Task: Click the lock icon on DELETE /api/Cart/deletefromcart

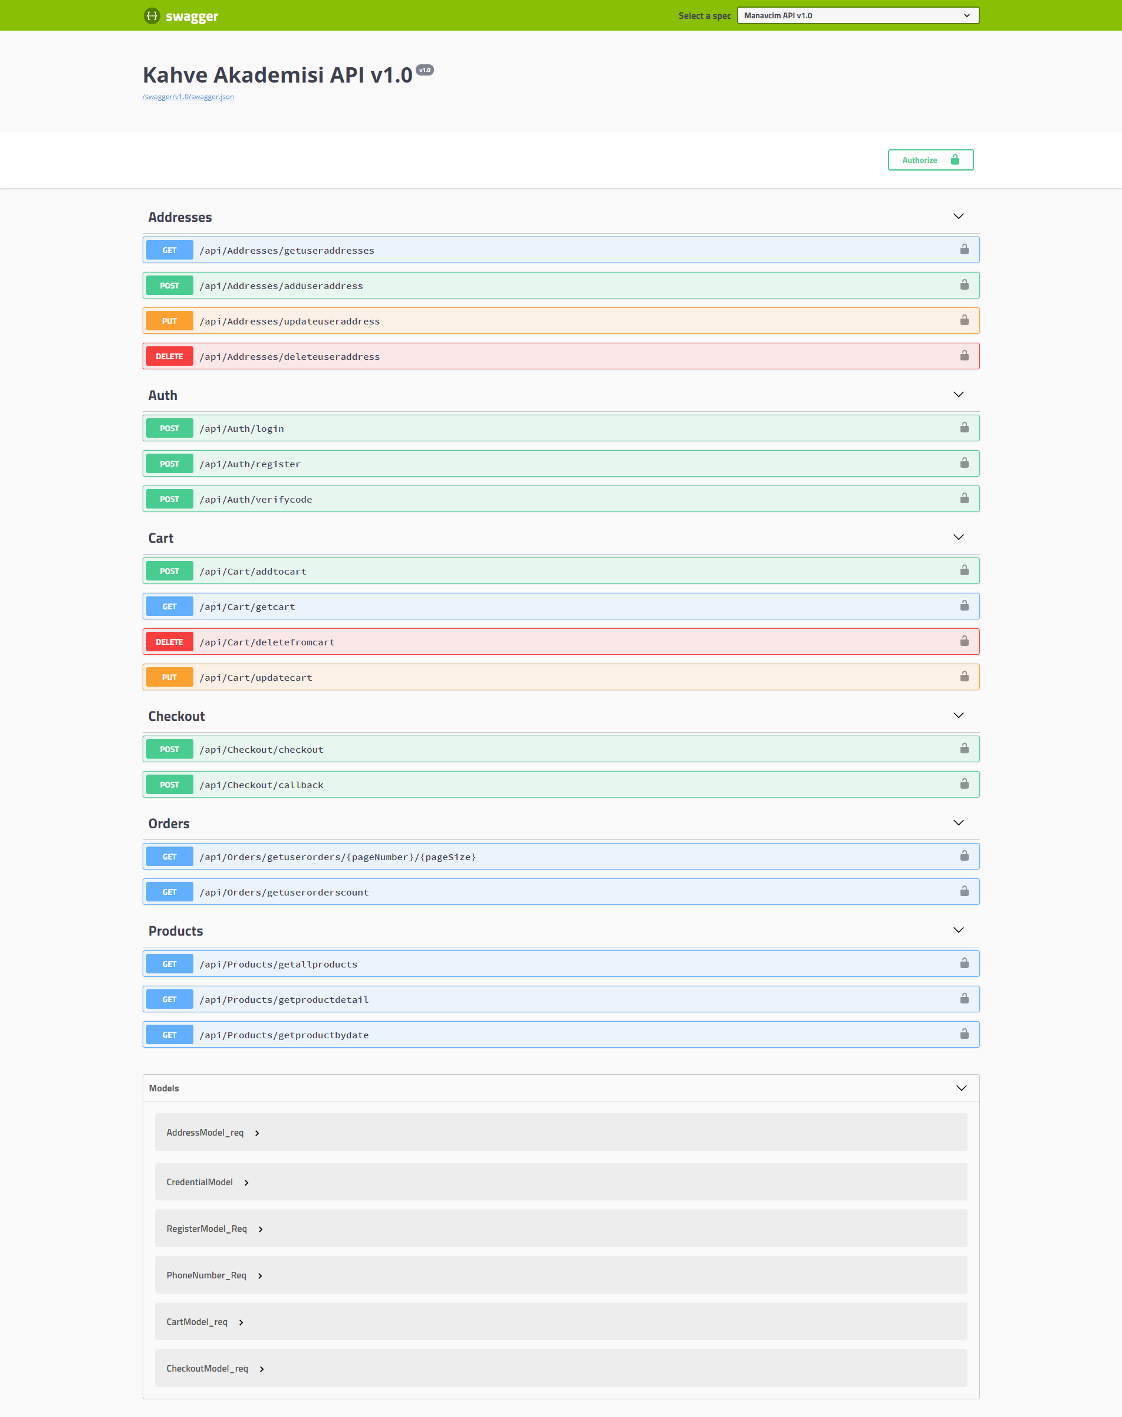Action: [965, 641]
